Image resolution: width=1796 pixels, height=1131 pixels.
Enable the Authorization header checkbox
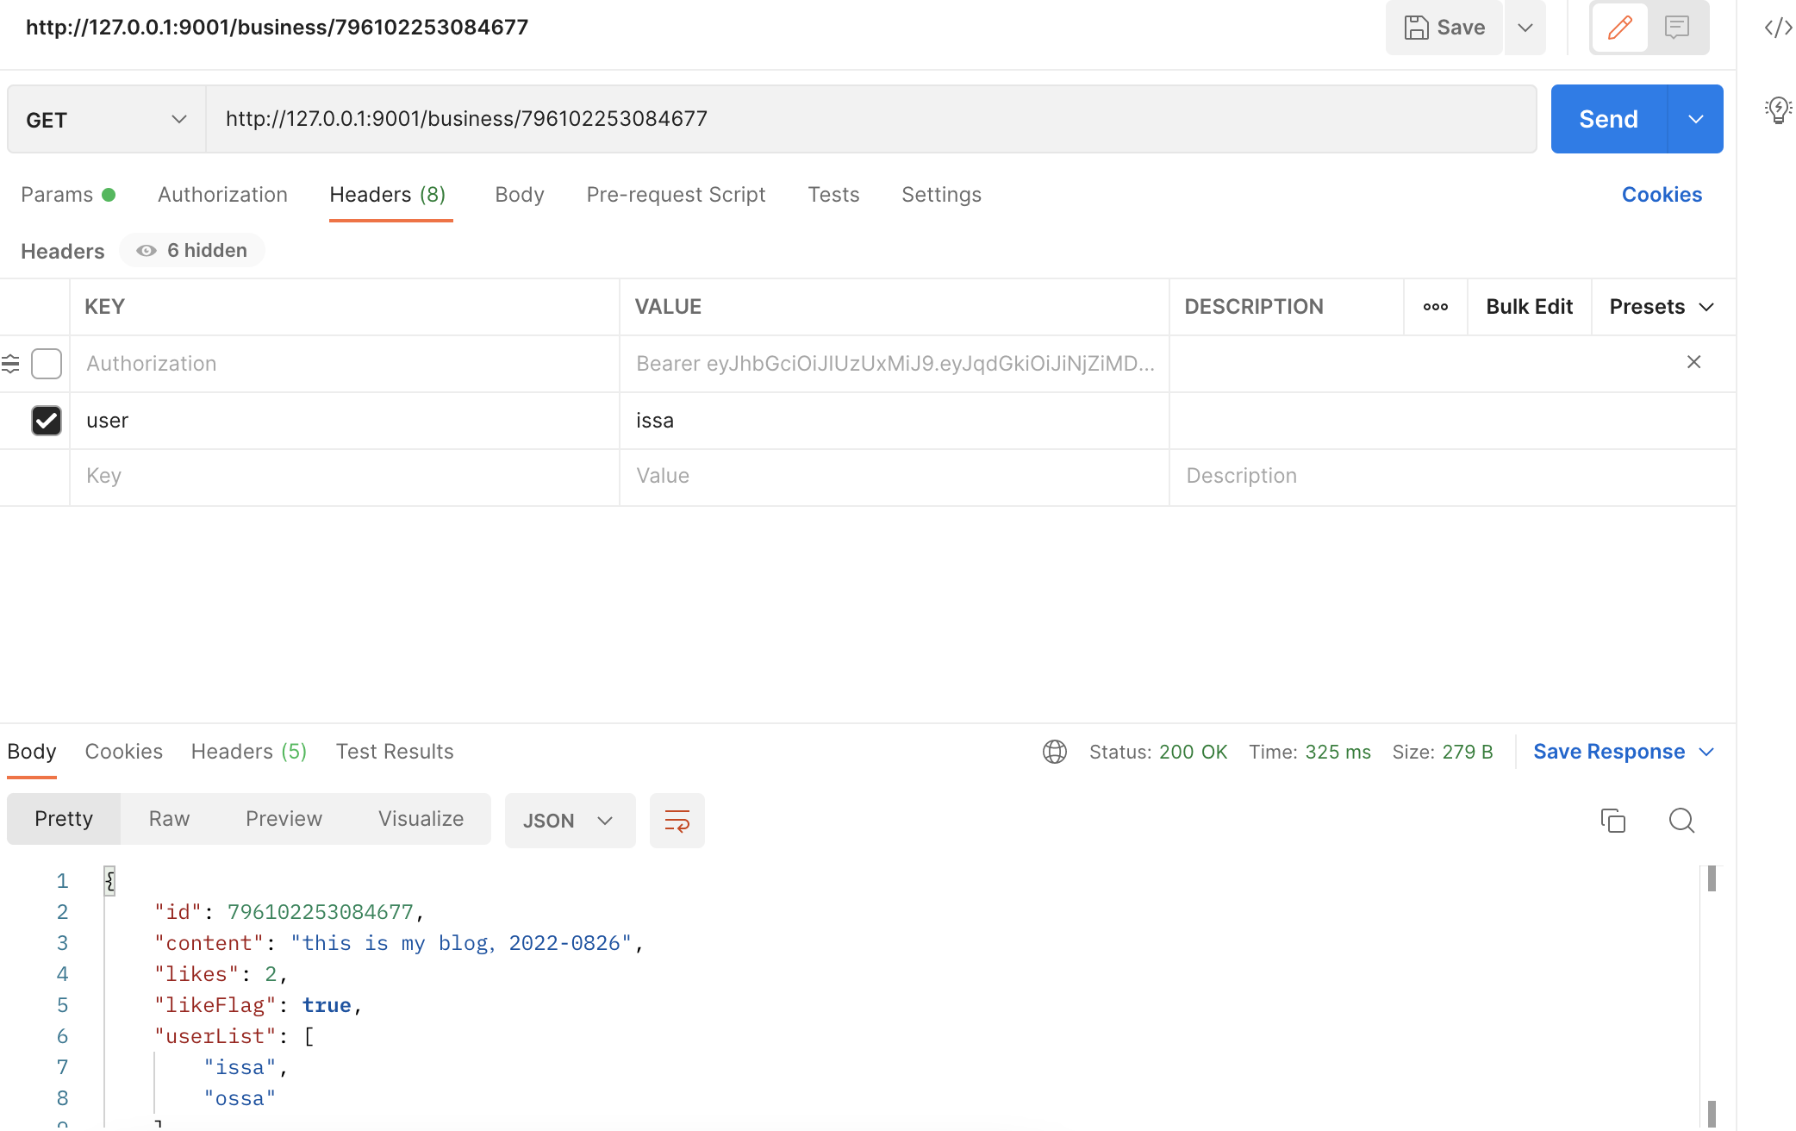point(47,364)
